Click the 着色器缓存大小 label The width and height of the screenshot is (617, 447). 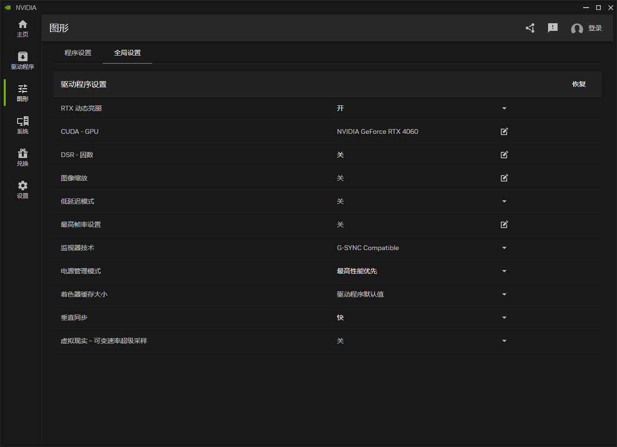[x=84, y=294]
